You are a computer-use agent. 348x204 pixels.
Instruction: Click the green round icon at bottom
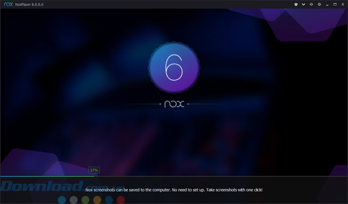(x=86, y=200)
